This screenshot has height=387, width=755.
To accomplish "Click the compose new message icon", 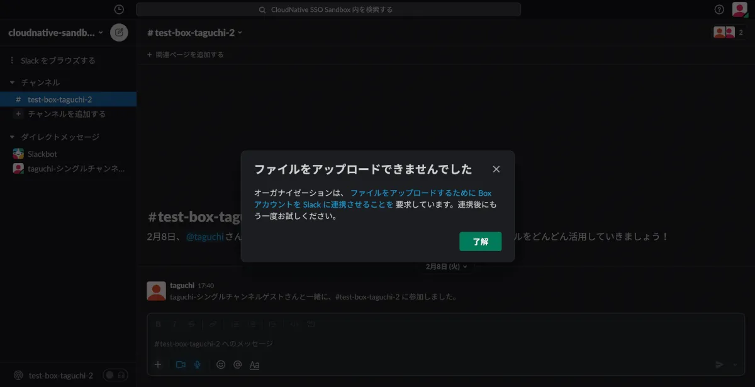I will (x=119, y=32).
